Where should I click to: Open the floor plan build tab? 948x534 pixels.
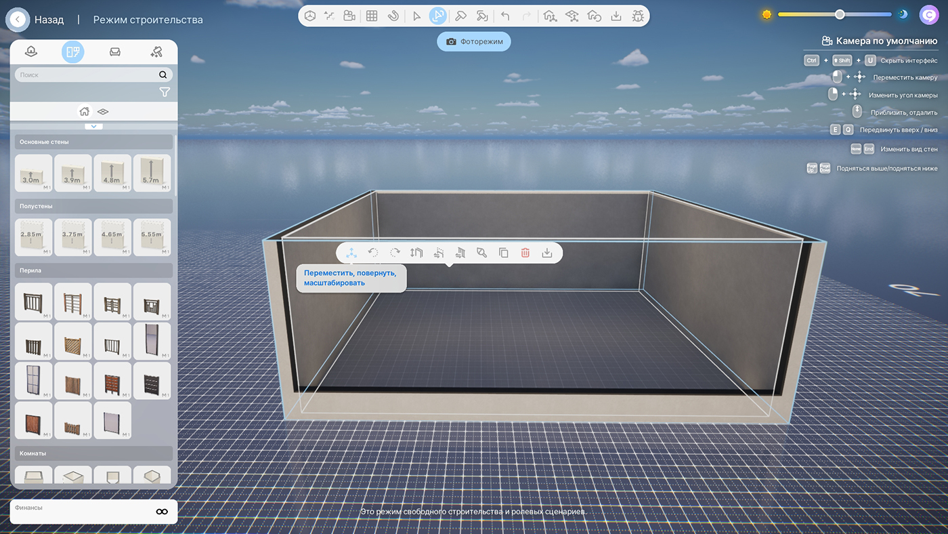pyautogui.click(x=73, y=52)
